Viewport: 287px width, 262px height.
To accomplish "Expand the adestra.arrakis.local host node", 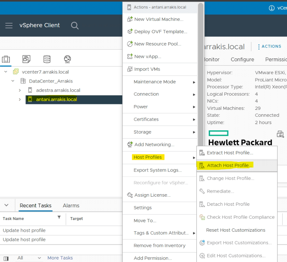I will tap(20, 90).
